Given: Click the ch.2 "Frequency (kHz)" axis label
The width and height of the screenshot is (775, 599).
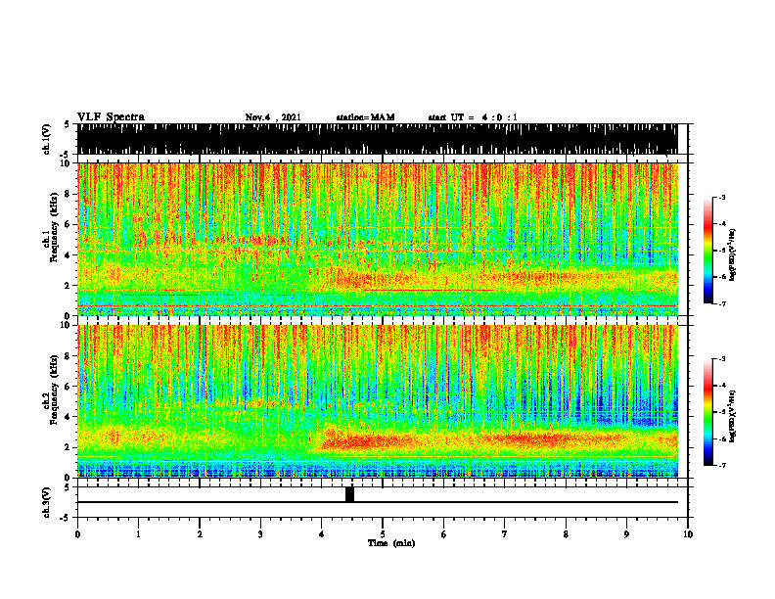Looking at the screenshot, I should pyautogui.click(x=54, y=390).
